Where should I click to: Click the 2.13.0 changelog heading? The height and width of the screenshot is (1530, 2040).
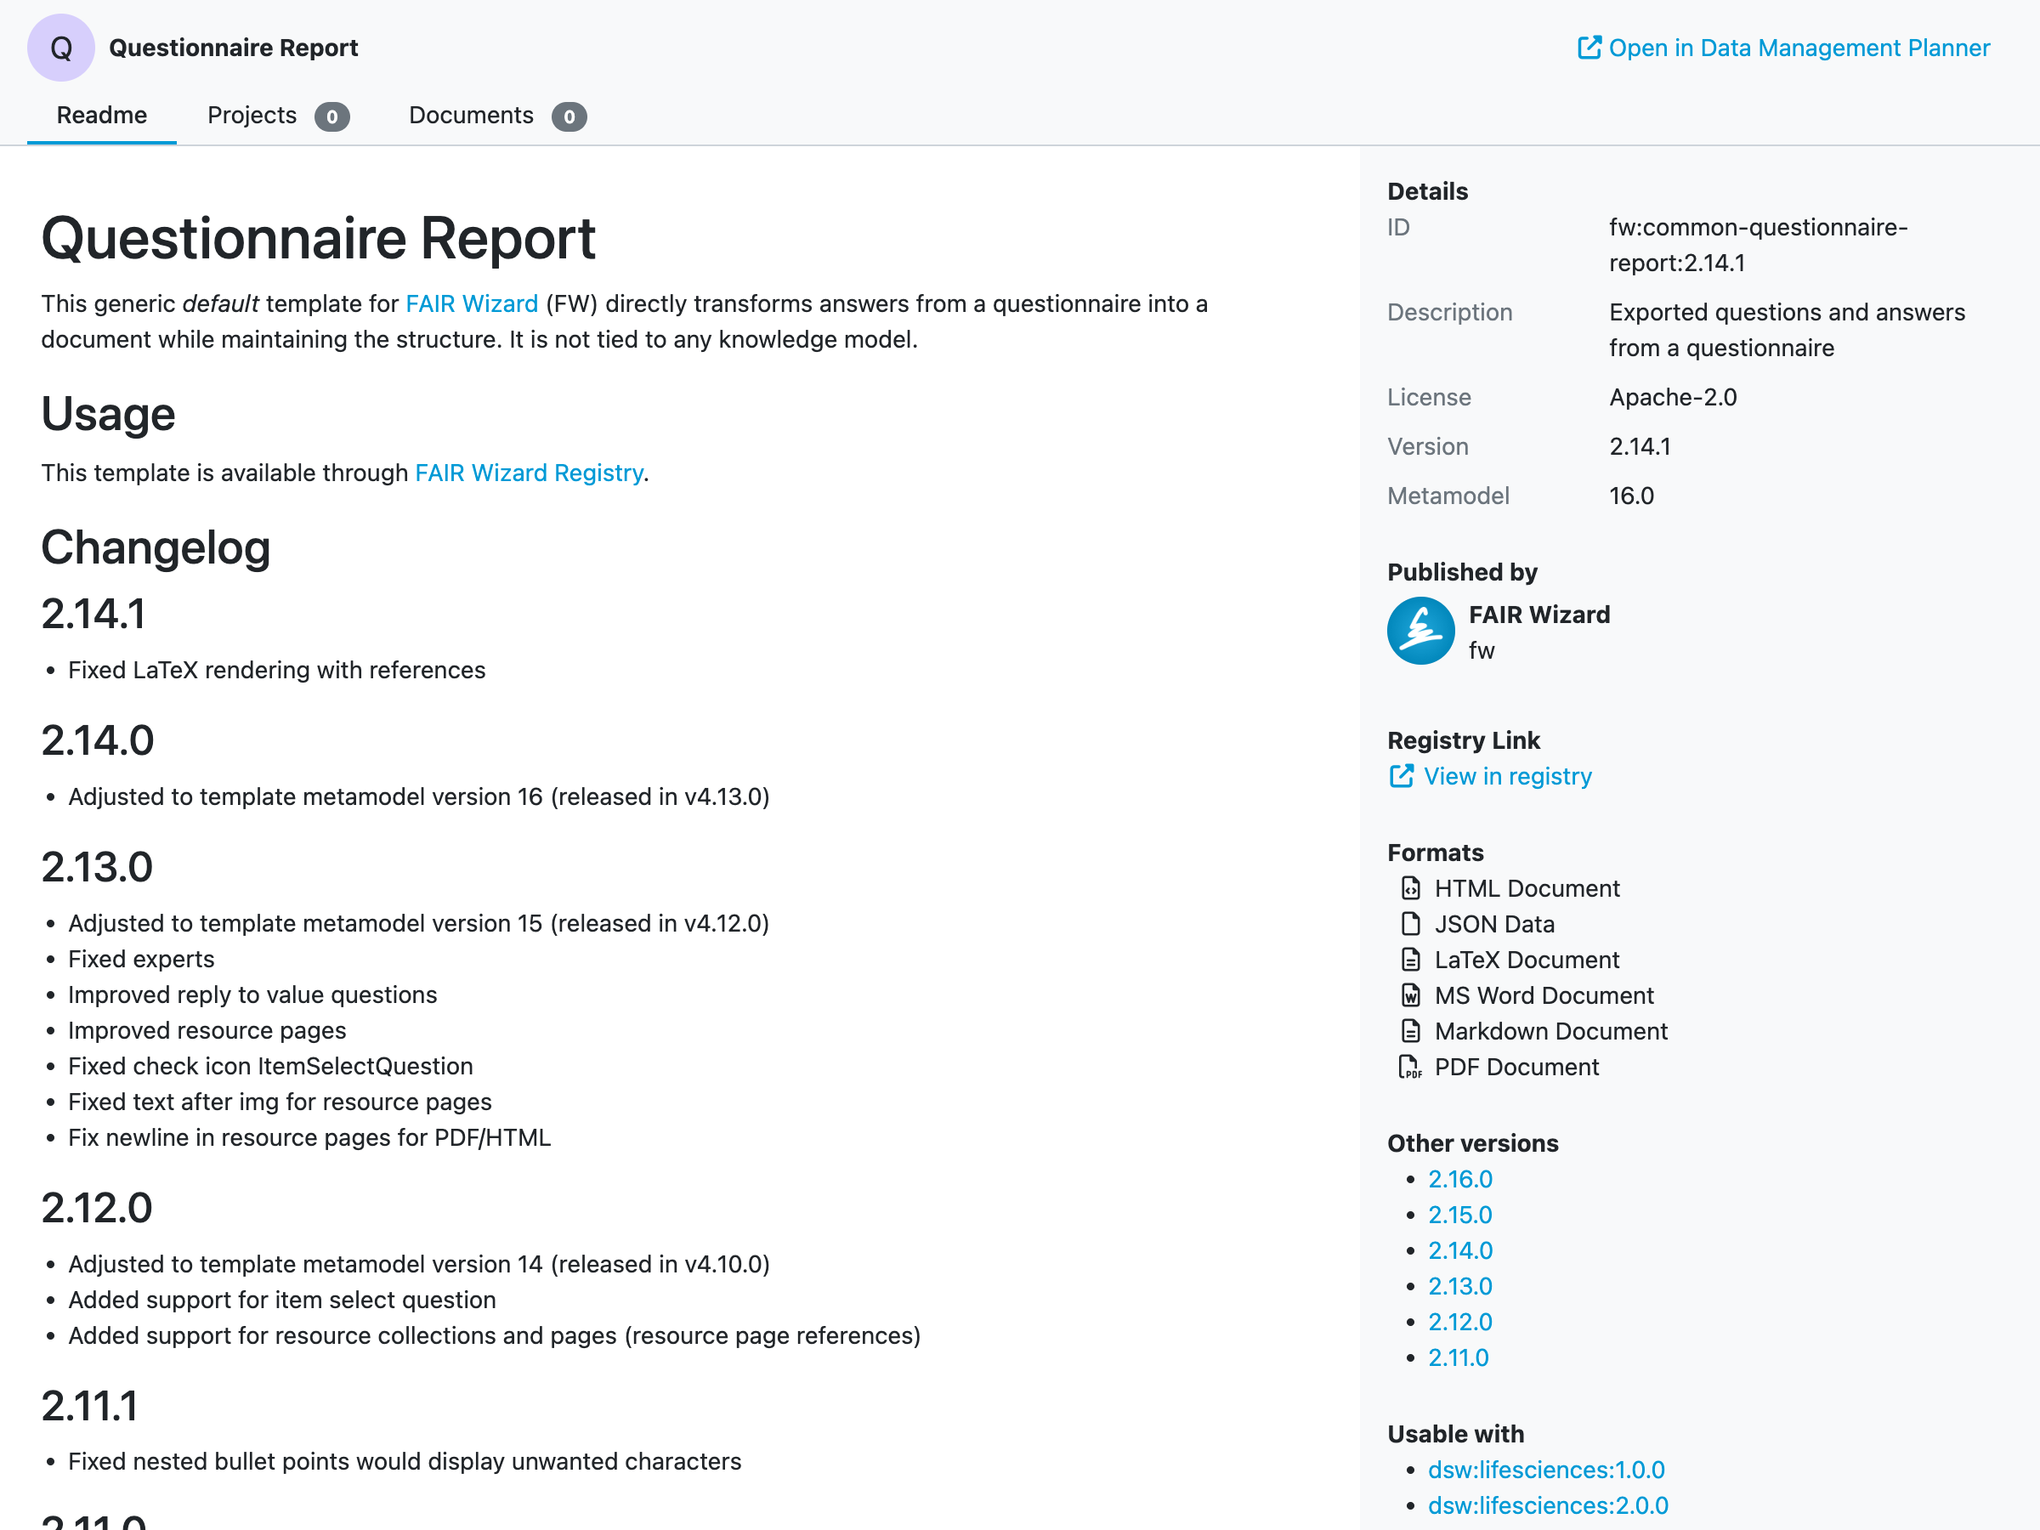click(97, 867)
